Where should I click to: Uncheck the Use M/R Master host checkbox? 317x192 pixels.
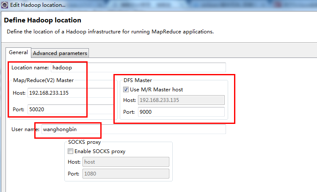[x=126, y=90]
